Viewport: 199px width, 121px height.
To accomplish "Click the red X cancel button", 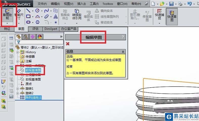I will point(68,44).
